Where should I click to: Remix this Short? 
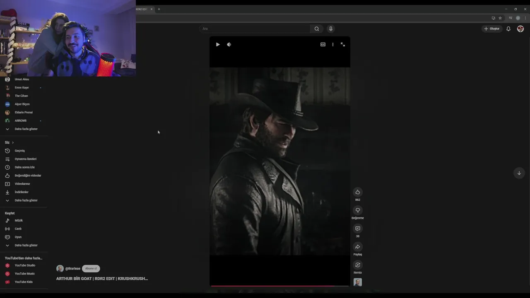358,265
